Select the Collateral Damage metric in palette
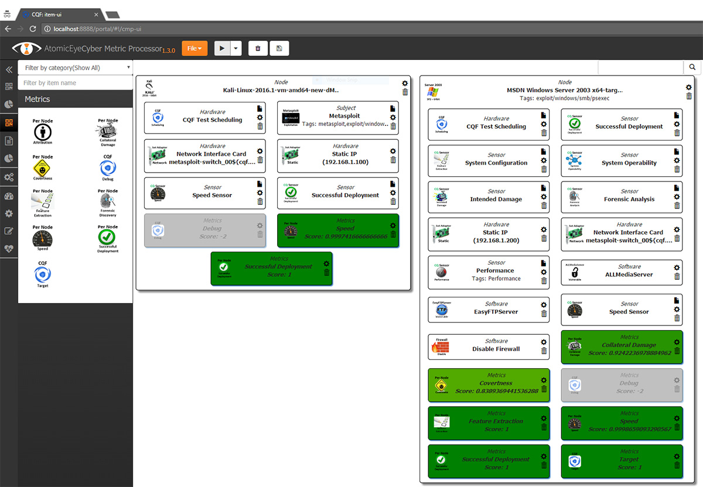This screenshot has height=487, width=703. pyautogui.click(x=108, y=132)
